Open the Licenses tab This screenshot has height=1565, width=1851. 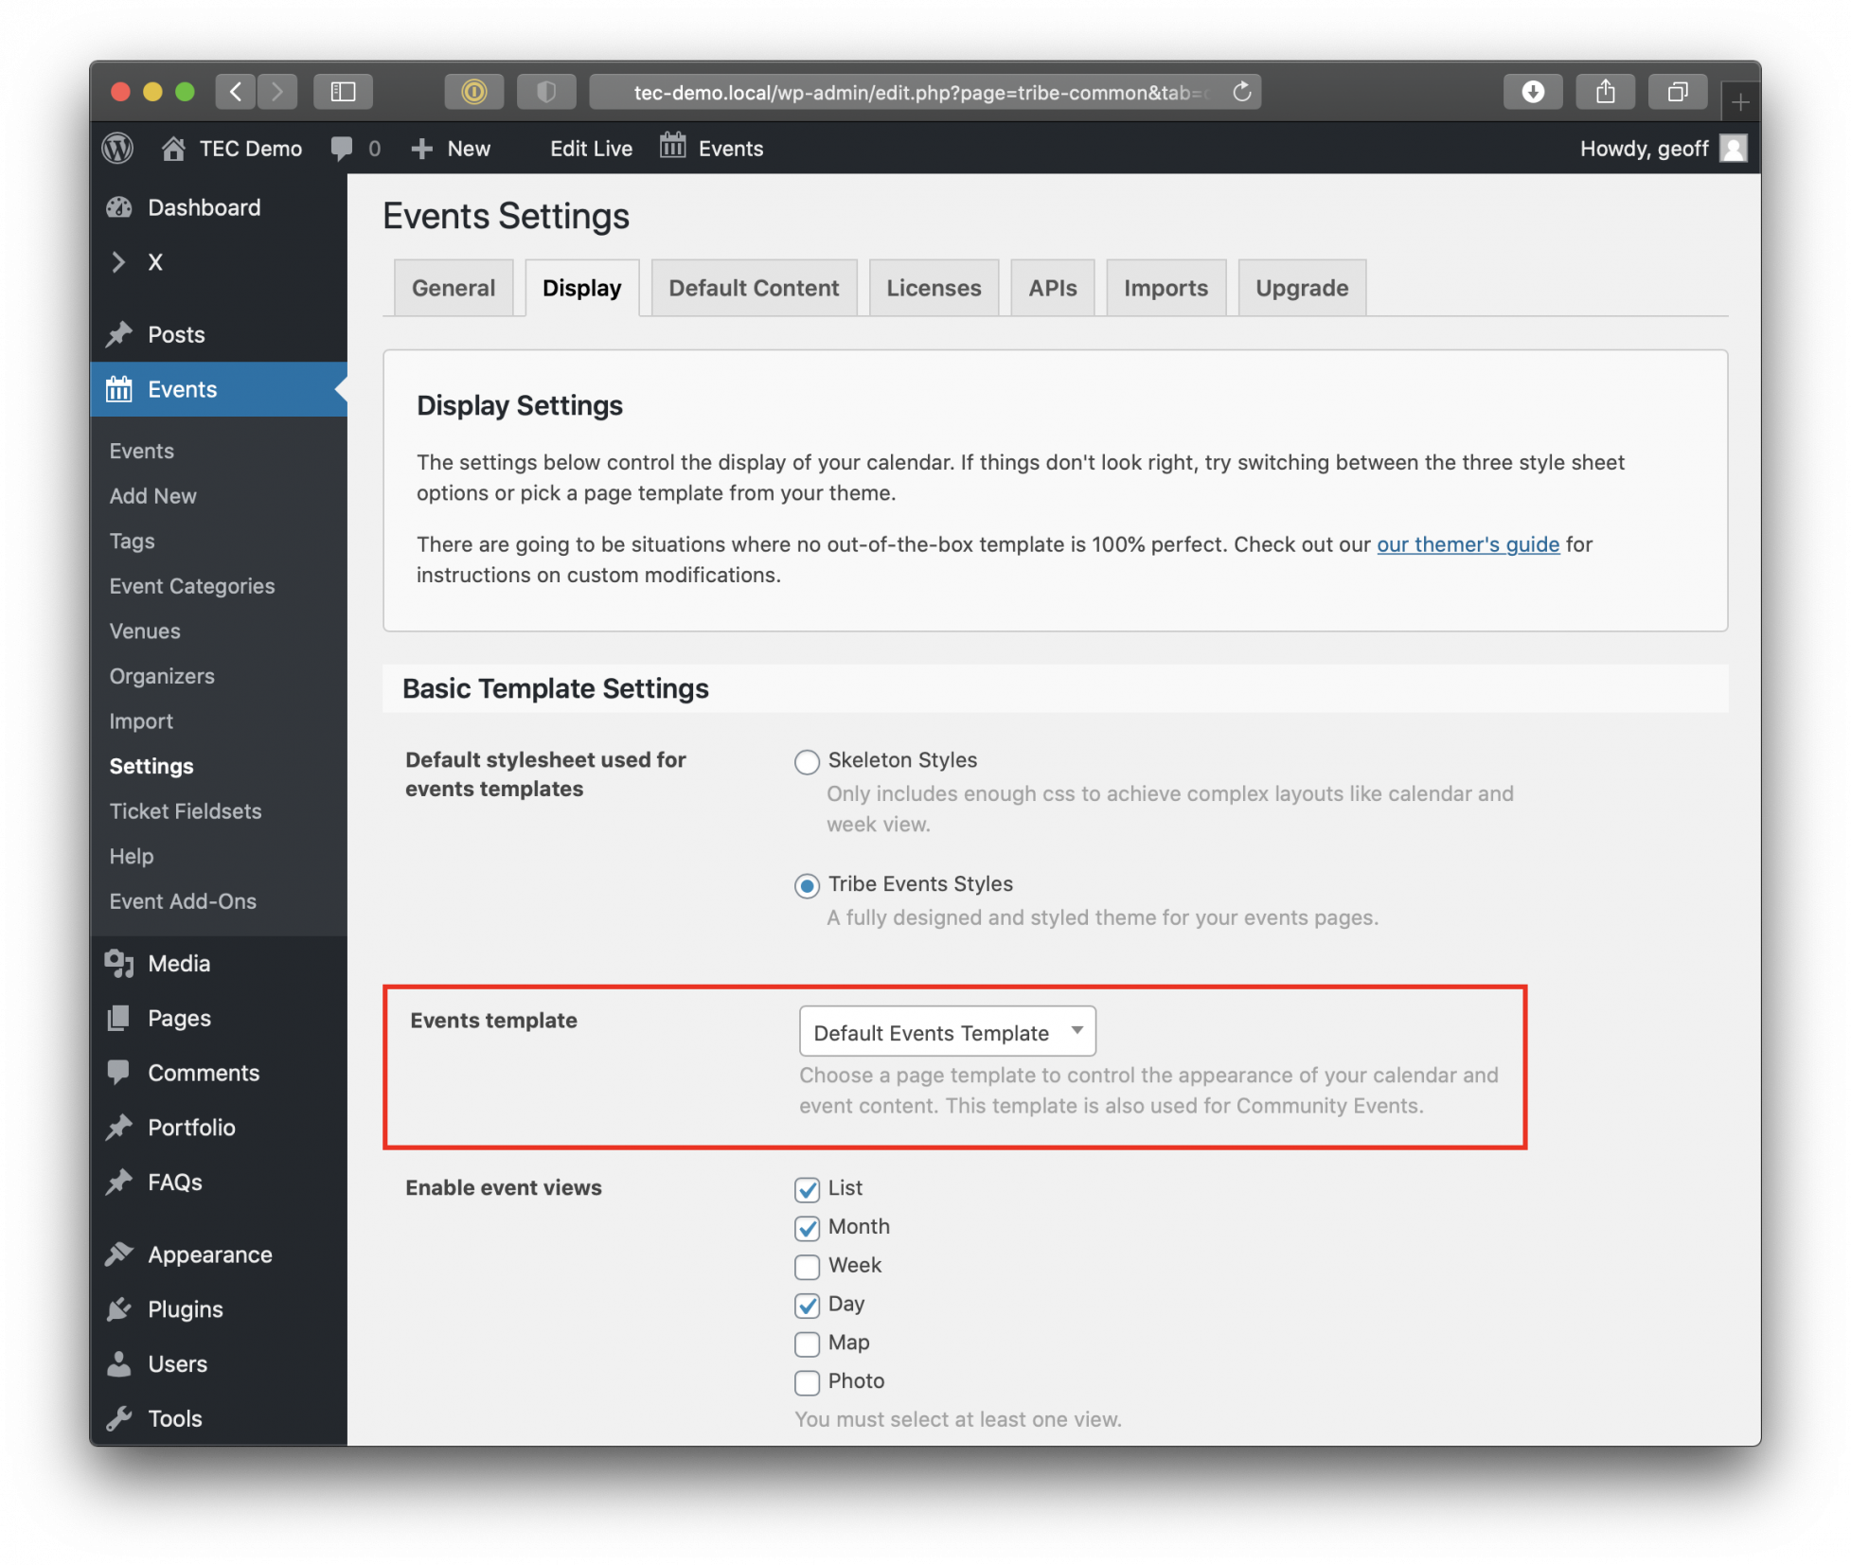pos(934,288)
